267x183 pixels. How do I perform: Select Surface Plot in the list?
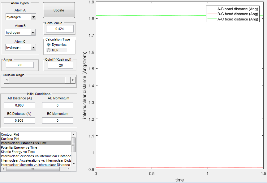(x=10, y=139)
